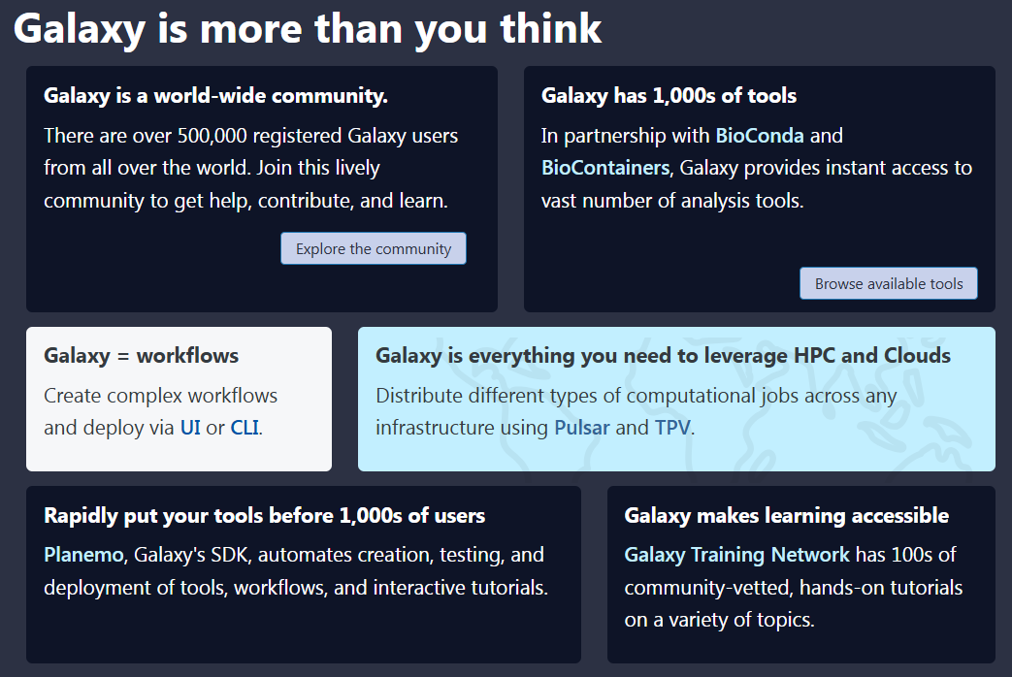Viewport: 1012px width, 677px height.
Task: Click the HPC and Clouds card heading
Action: coord(663,356)
